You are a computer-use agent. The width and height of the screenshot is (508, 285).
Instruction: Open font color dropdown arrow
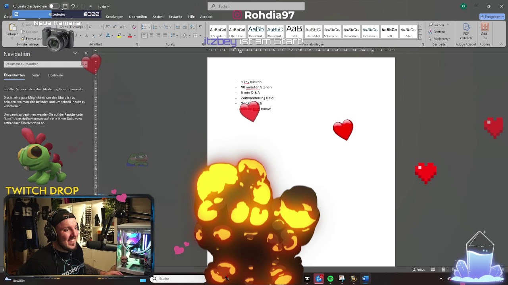(x=134, y=36)
